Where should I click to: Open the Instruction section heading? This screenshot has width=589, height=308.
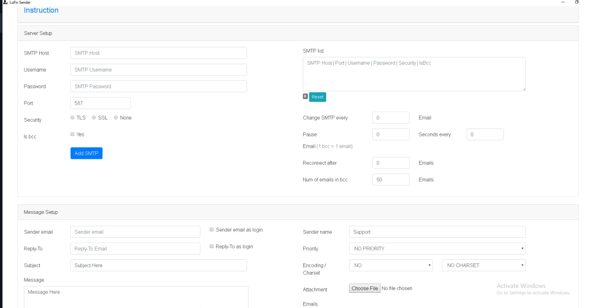pos(41,10)
